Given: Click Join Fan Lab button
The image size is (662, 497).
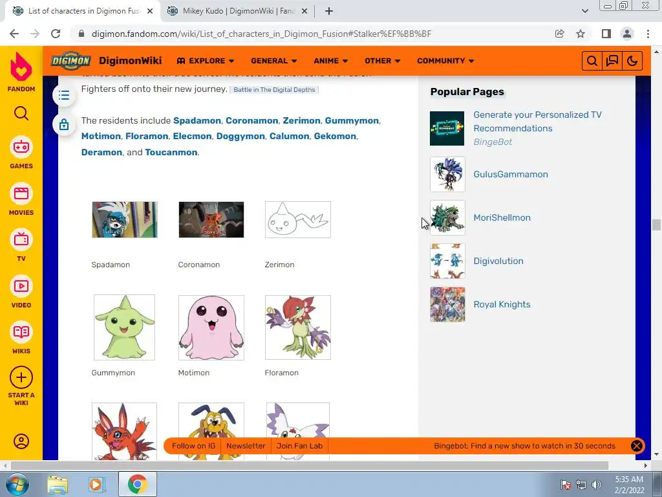Looking at the screenshot, I should (x=299, y=446).
